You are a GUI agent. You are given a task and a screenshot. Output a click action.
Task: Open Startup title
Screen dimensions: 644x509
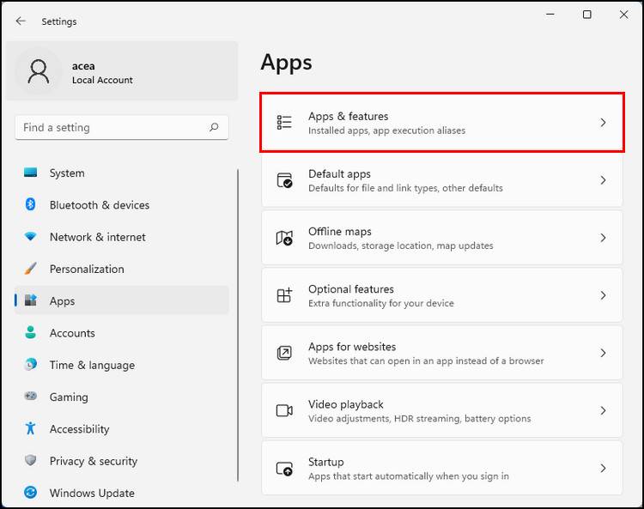pos(326,462)
